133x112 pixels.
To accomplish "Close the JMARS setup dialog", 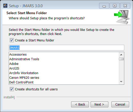I will pos(125,6).
